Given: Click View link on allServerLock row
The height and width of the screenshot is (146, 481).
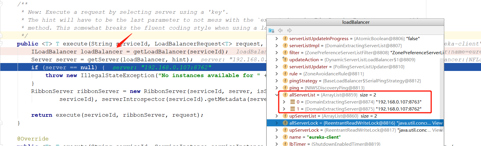Looking at the screenshot, I should 437,123.
